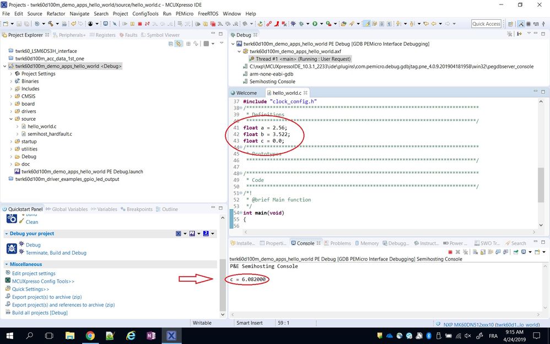Expand the Project Settings node
The image size is (550, 344).
tap(11, 74)
